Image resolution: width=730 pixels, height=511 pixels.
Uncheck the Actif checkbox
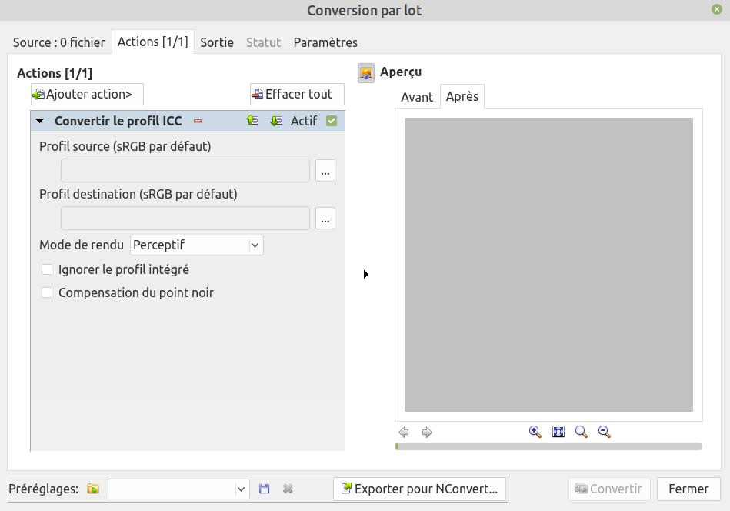pos(332,121)
